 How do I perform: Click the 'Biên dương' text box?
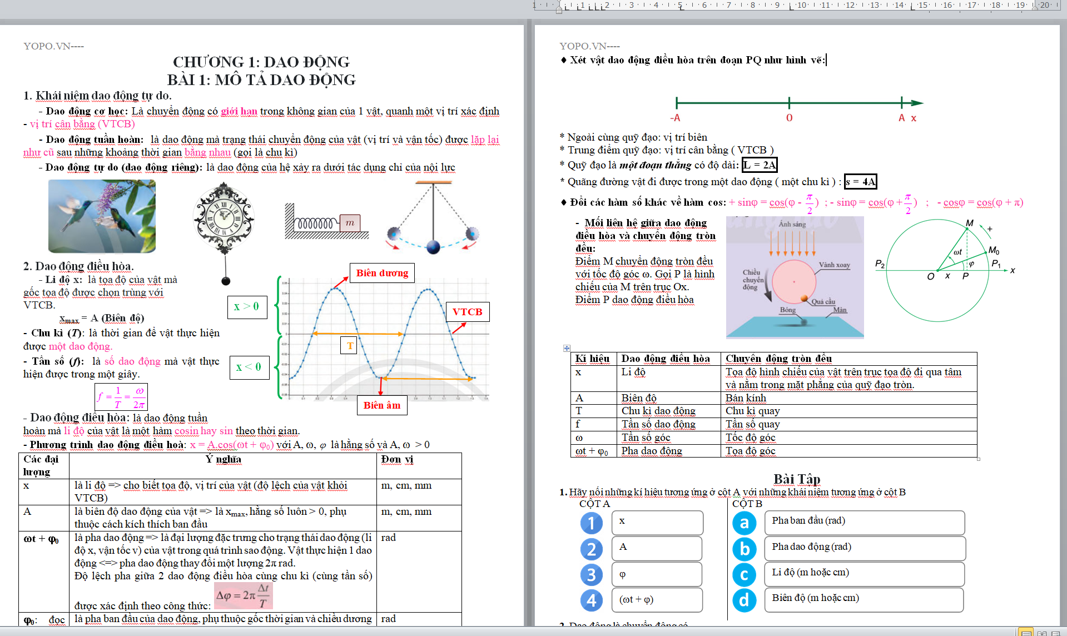tap(382, 273)
